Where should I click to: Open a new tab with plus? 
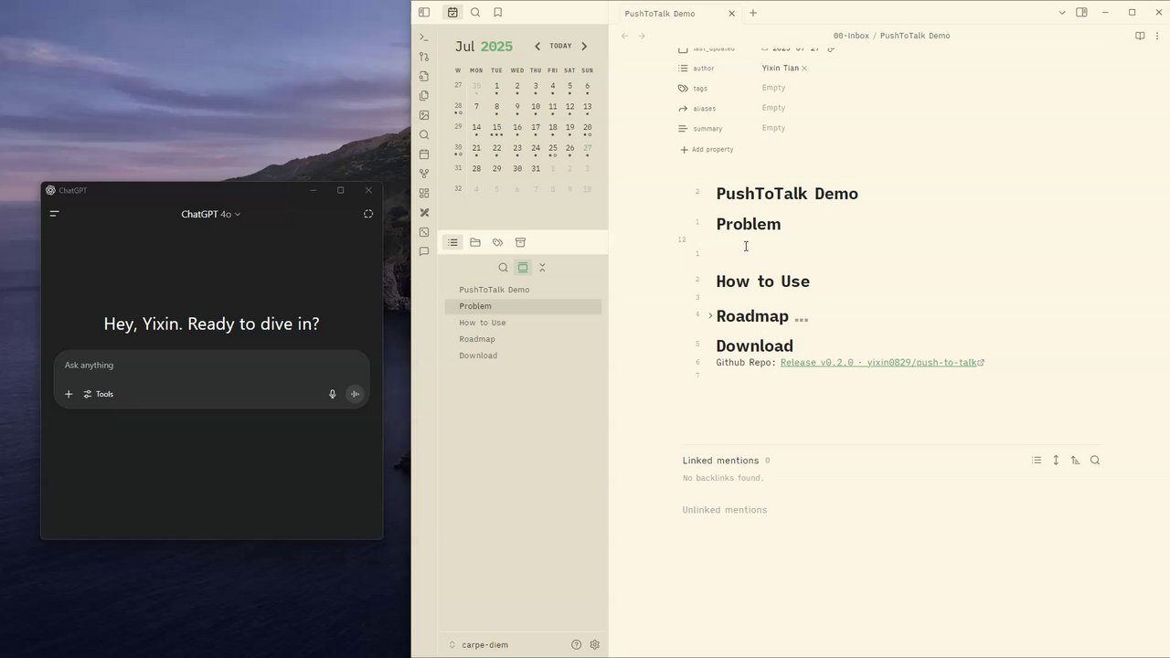[x=753, y=13]
